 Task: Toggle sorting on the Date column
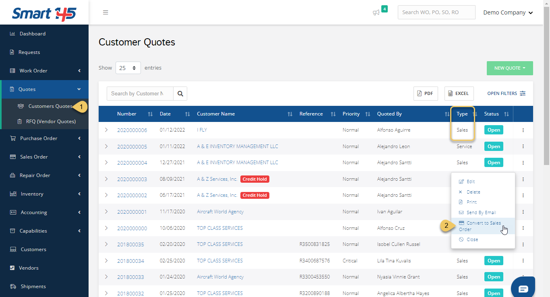(187, 114)
